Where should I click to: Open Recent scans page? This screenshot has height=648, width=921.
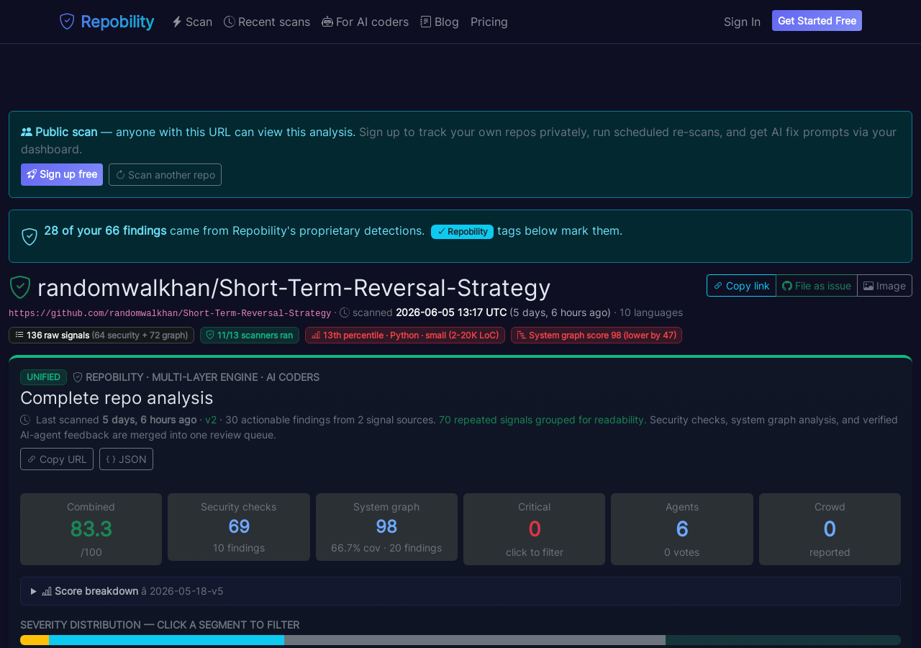pos(267,22)
